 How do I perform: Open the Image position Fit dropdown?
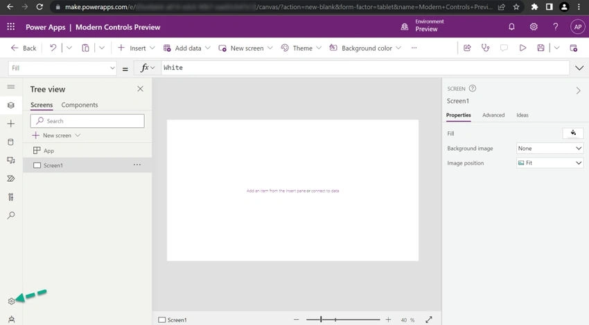[550, 162]
